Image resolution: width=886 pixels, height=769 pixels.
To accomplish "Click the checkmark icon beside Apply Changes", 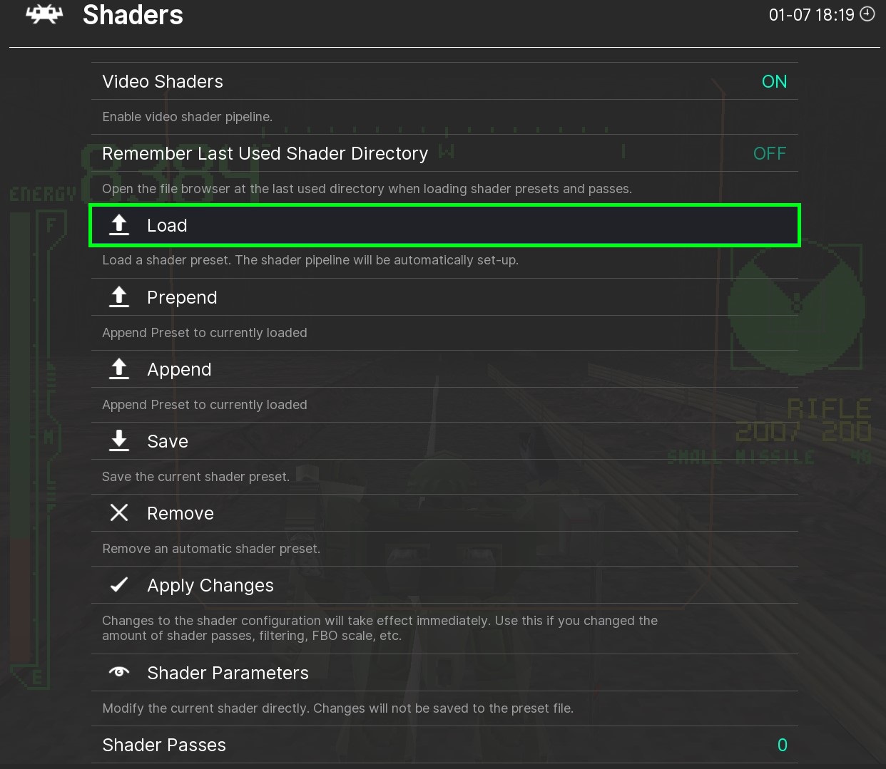I will (x=119, y=585).
